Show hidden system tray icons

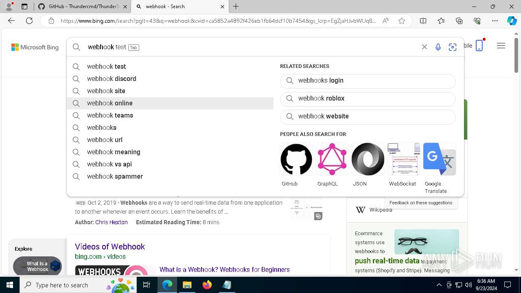pos(439,285)
